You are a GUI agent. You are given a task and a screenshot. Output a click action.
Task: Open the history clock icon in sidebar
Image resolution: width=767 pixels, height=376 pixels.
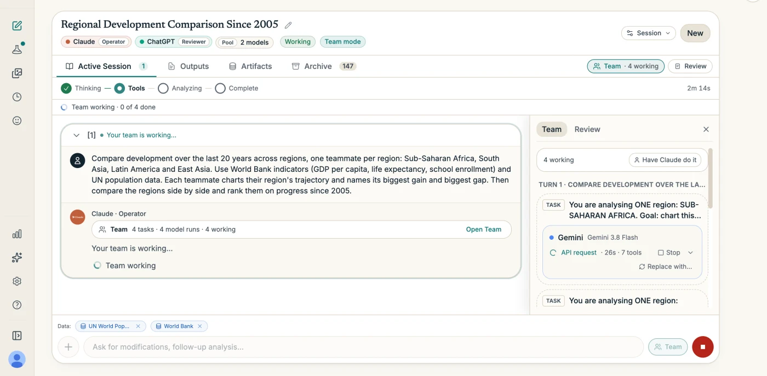coord(17,97)
